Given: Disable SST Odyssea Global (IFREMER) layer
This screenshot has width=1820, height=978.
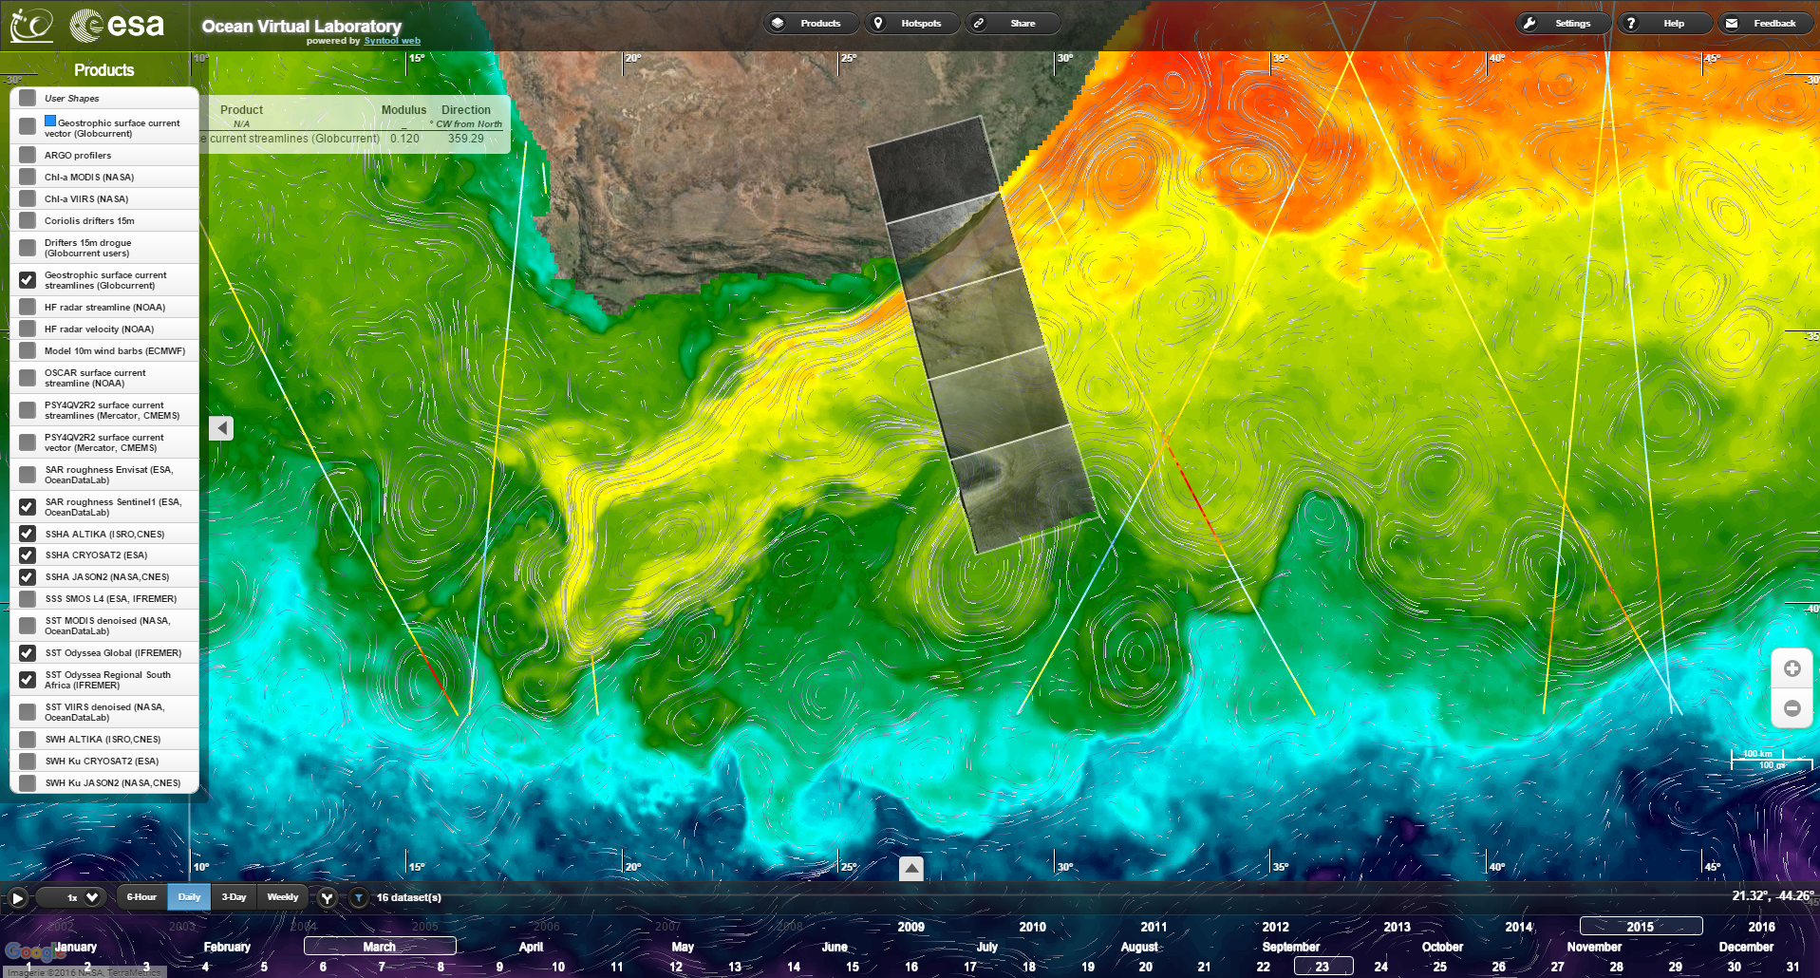Looking at the screenshot, I should (x=28, y=653).
